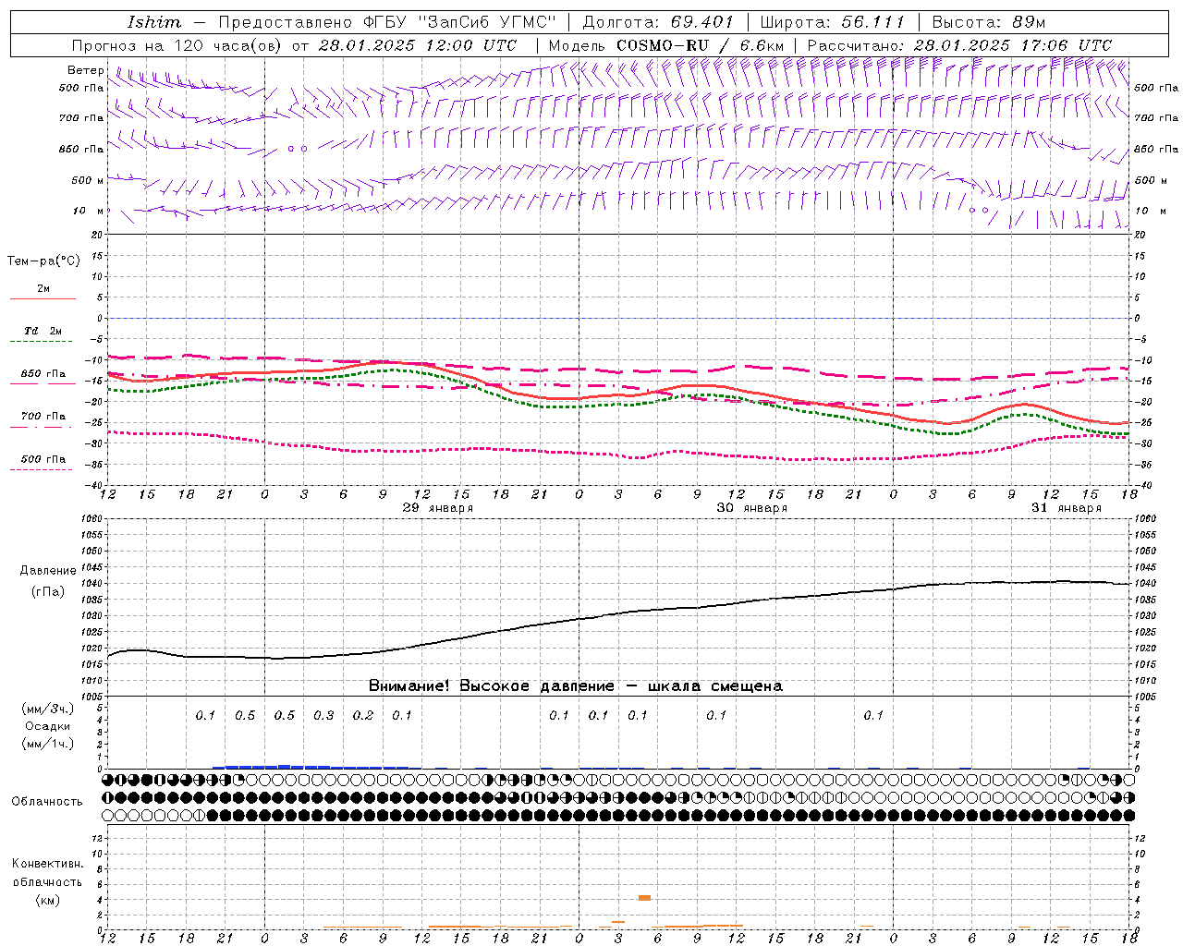The height and width of the screenshot is (946, 1183).
Task: Click the "Тем-ра(°C)" axis label
Action: pos(43,261)
